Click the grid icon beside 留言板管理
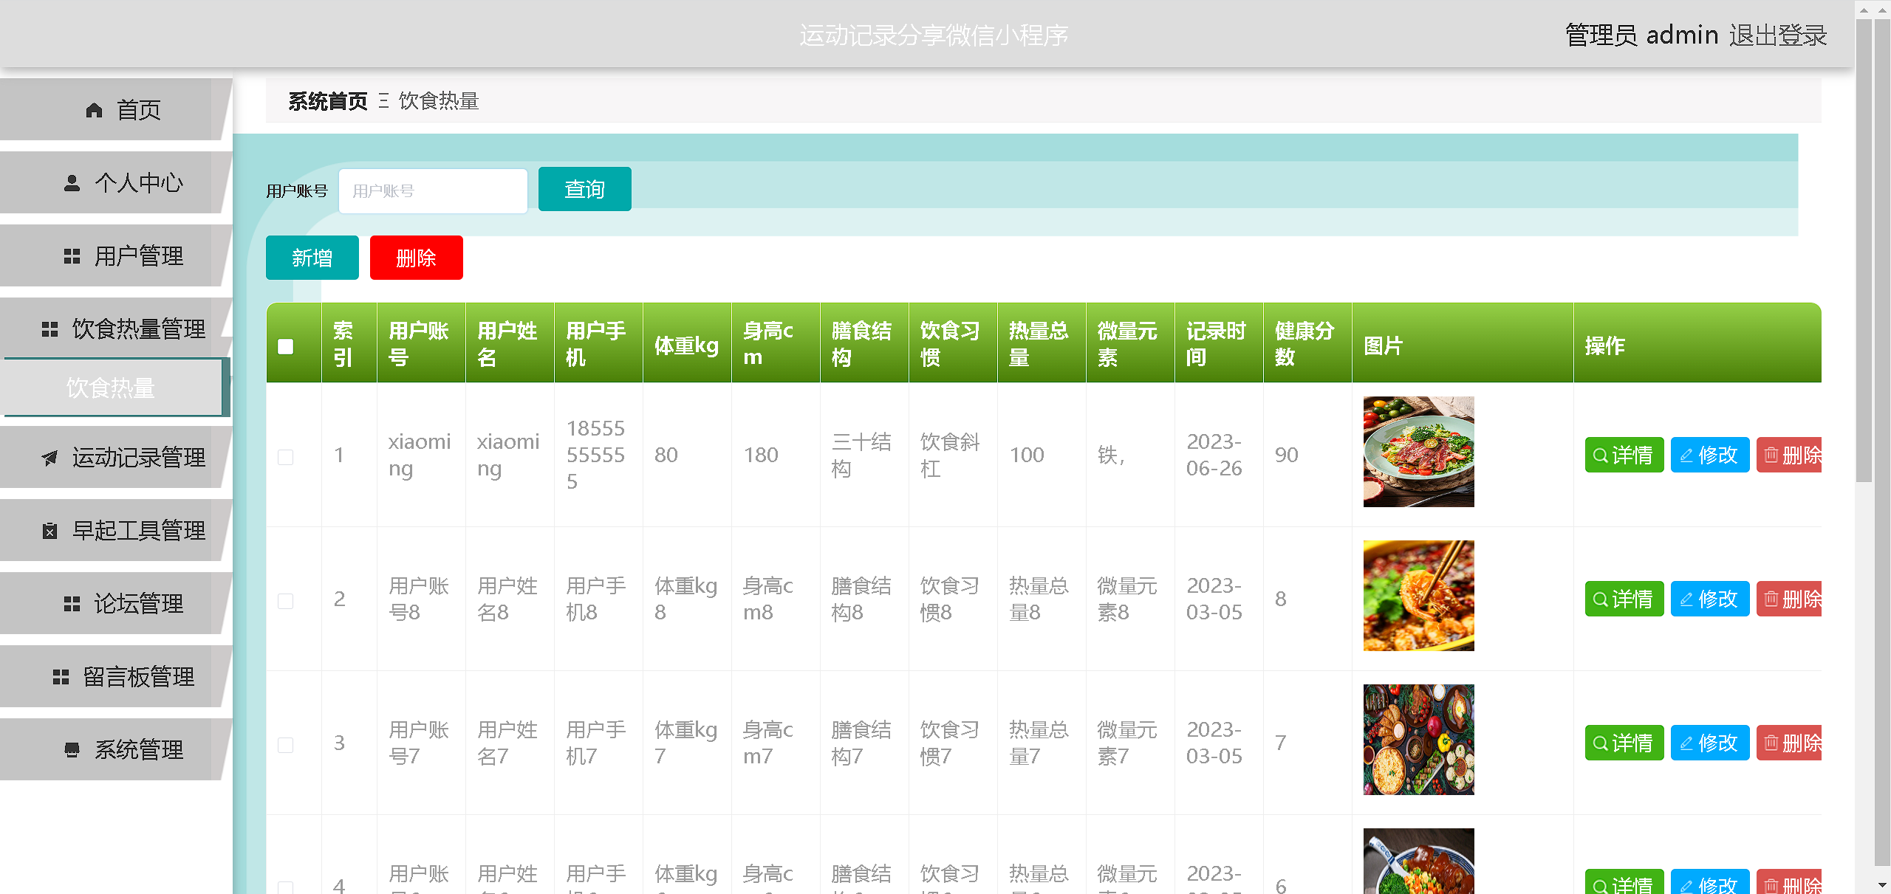The height and width of the screenshot is (894, 1891). (x=61, y=677)
